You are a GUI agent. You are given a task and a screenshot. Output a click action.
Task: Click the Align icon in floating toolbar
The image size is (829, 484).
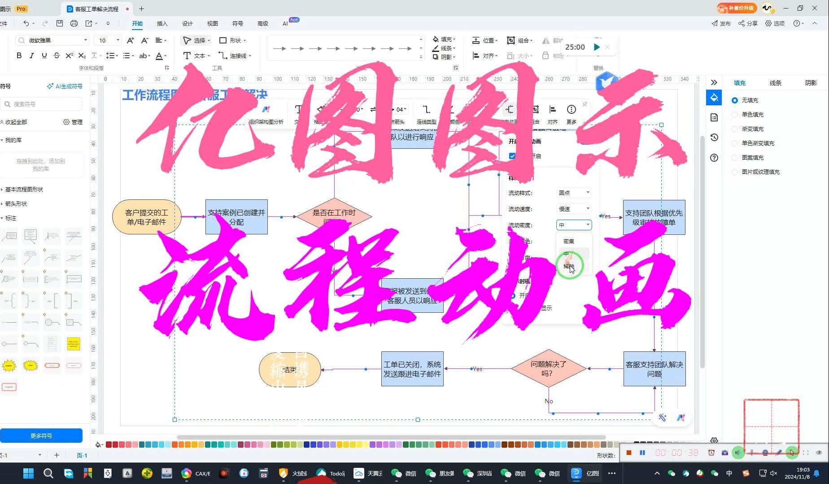tap(553, 114)
